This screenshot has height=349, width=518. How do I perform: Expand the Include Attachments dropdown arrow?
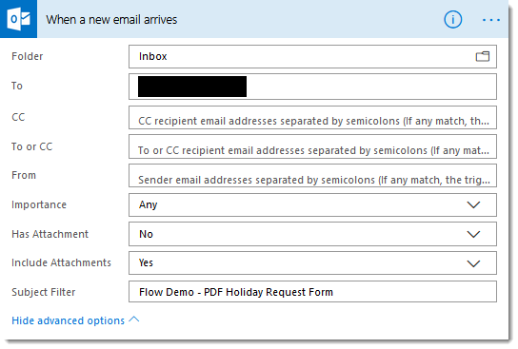473,263
